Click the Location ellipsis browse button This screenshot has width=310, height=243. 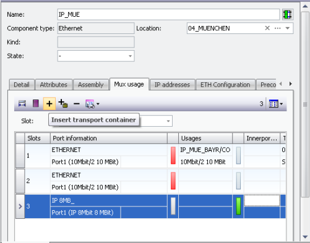278,28
